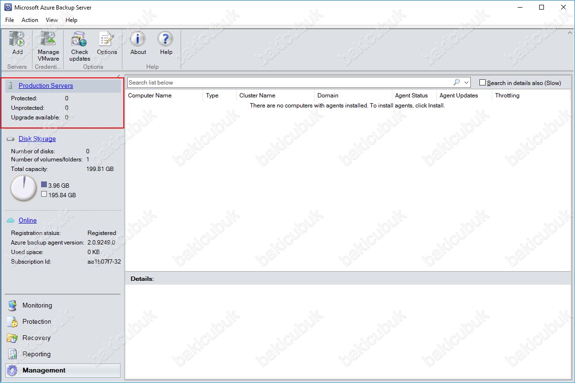Expand the search box dropdown arrow
Screen dimensions: 575x383
[x=467, y=82]
